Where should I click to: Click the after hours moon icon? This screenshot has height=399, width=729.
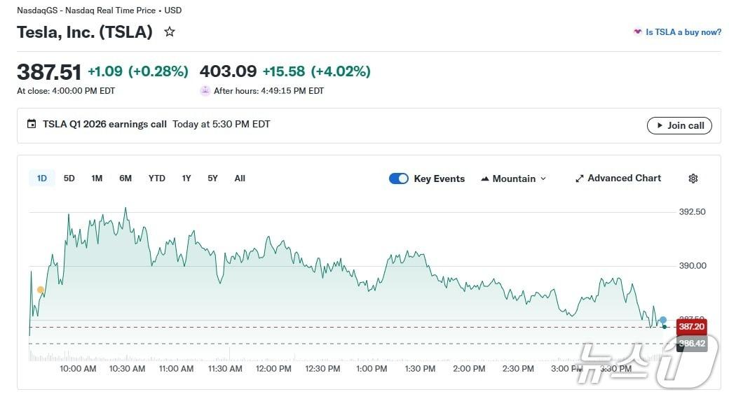[205, 90]
